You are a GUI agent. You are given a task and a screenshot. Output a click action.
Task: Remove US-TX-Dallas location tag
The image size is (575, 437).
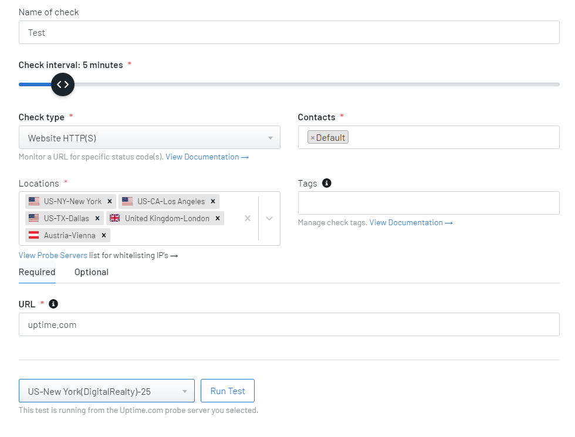point(97,218)
